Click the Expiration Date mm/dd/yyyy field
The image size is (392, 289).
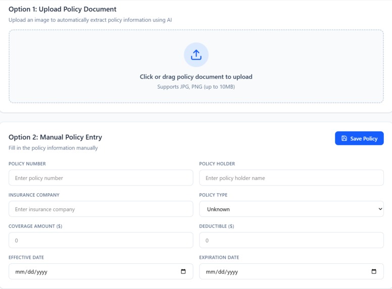pos(291,271)
